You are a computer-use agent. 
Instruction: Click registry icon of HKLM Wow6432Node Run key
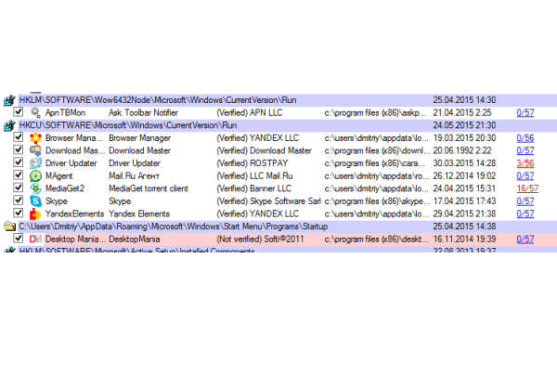click(x=9, y=100)
